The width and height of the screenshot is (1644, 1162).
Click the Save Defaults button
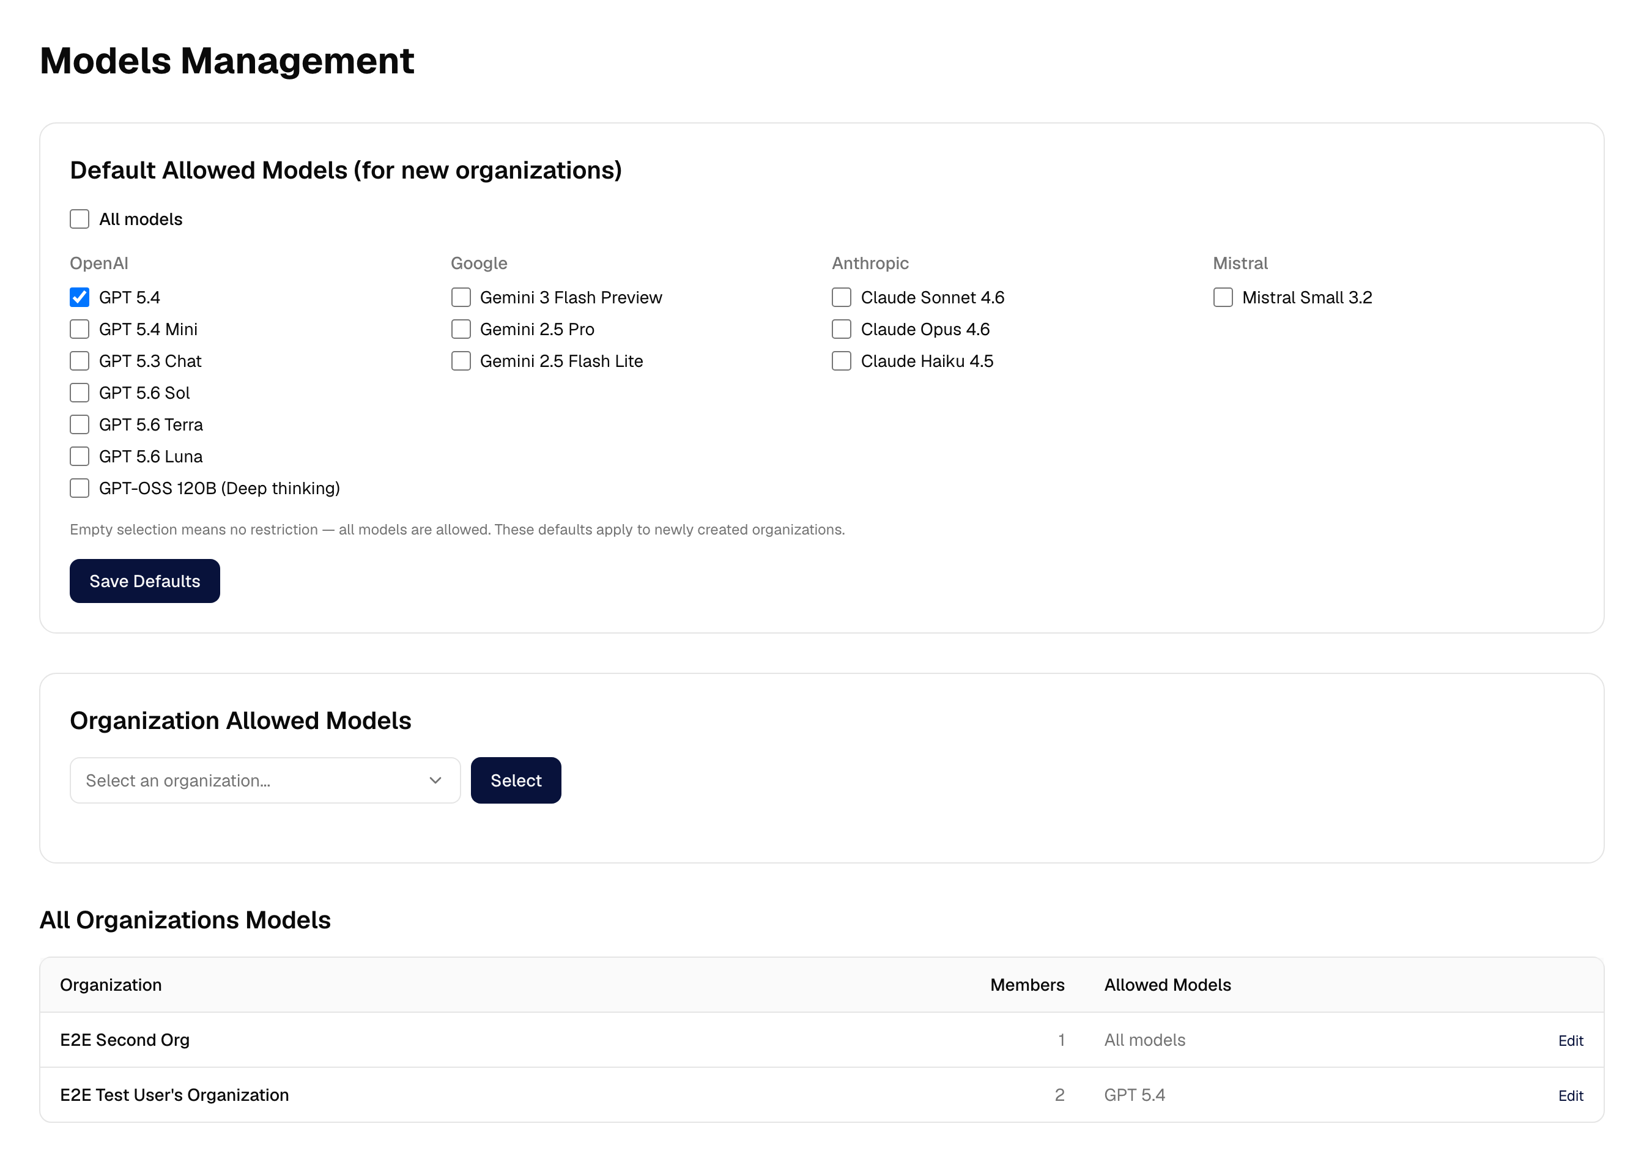(x=144, y=582)
